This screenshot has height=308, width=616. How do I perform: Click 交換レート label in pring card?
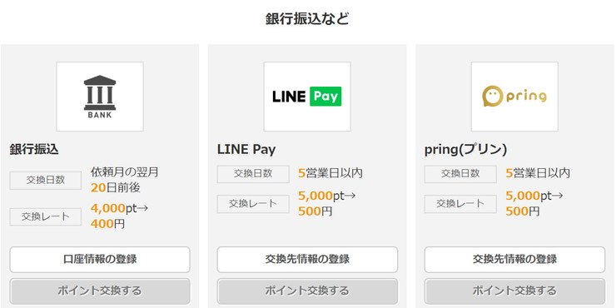[x=460, y=204]
